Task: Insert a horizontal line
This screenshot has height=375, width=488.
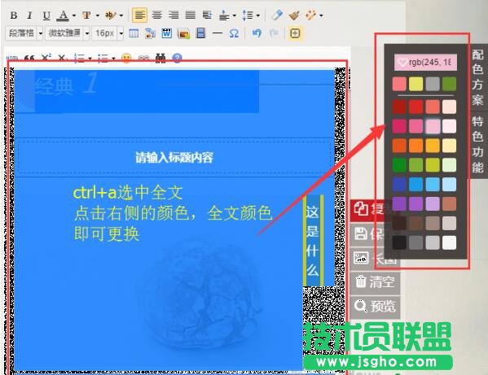Action: click(218, 33)
